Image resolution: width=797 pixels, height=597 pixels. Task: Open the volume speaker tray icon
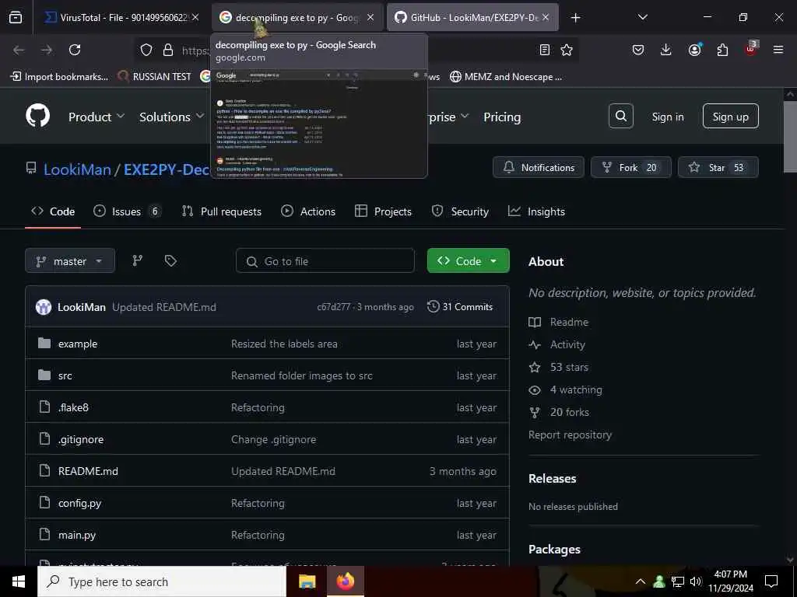tap(696, 581)
